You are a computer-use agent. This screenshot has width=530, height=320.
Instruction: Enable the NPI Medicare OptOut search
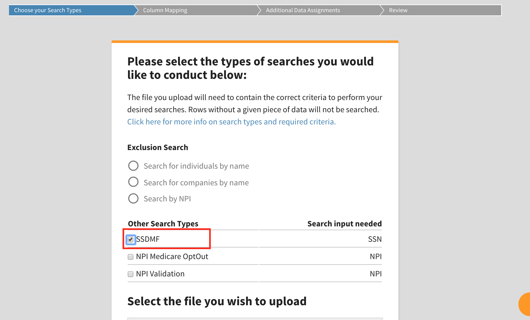coord(130,257)
